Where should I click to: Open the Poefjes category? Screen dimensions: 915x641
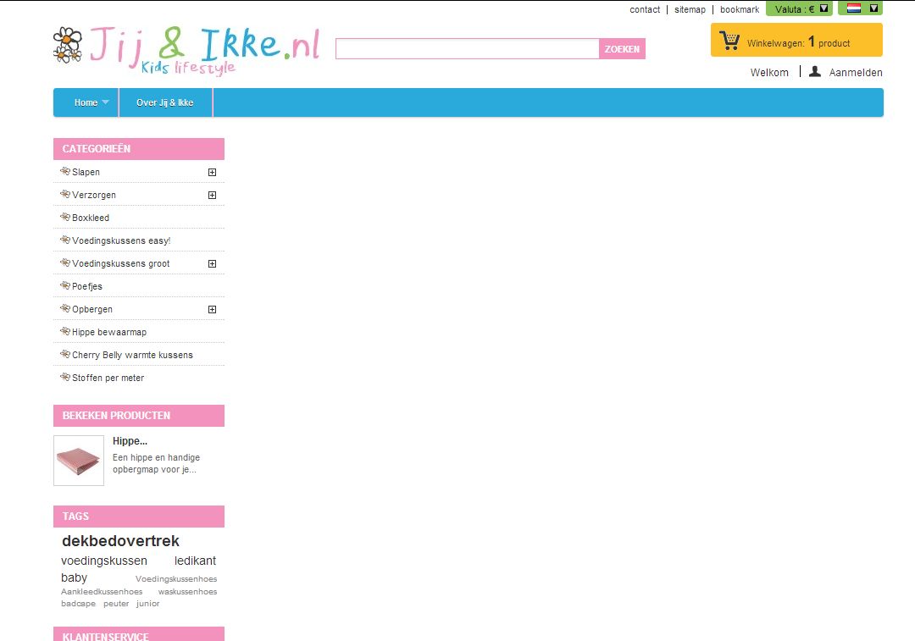click(x=87, y=286)
